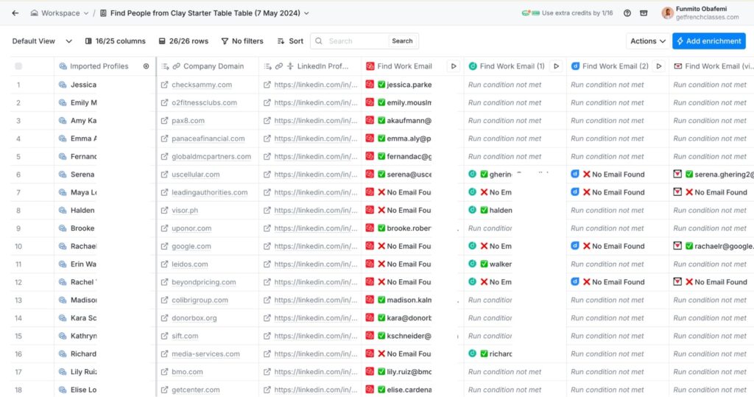Toggle the select-all rows checkbox
Image resolution: width=754 pixels, height=397 pixels.
[18, 66]
